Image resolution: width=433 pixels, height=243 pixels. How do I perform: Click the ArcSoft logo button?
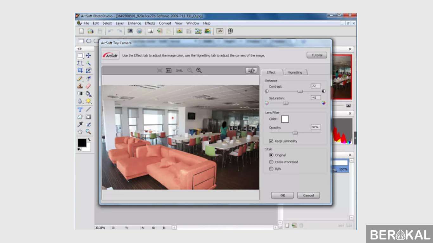coord(111,55)
